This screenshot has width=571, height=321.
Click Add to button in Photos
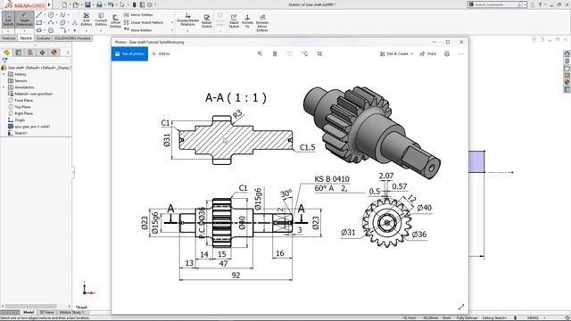coord(161,53)
